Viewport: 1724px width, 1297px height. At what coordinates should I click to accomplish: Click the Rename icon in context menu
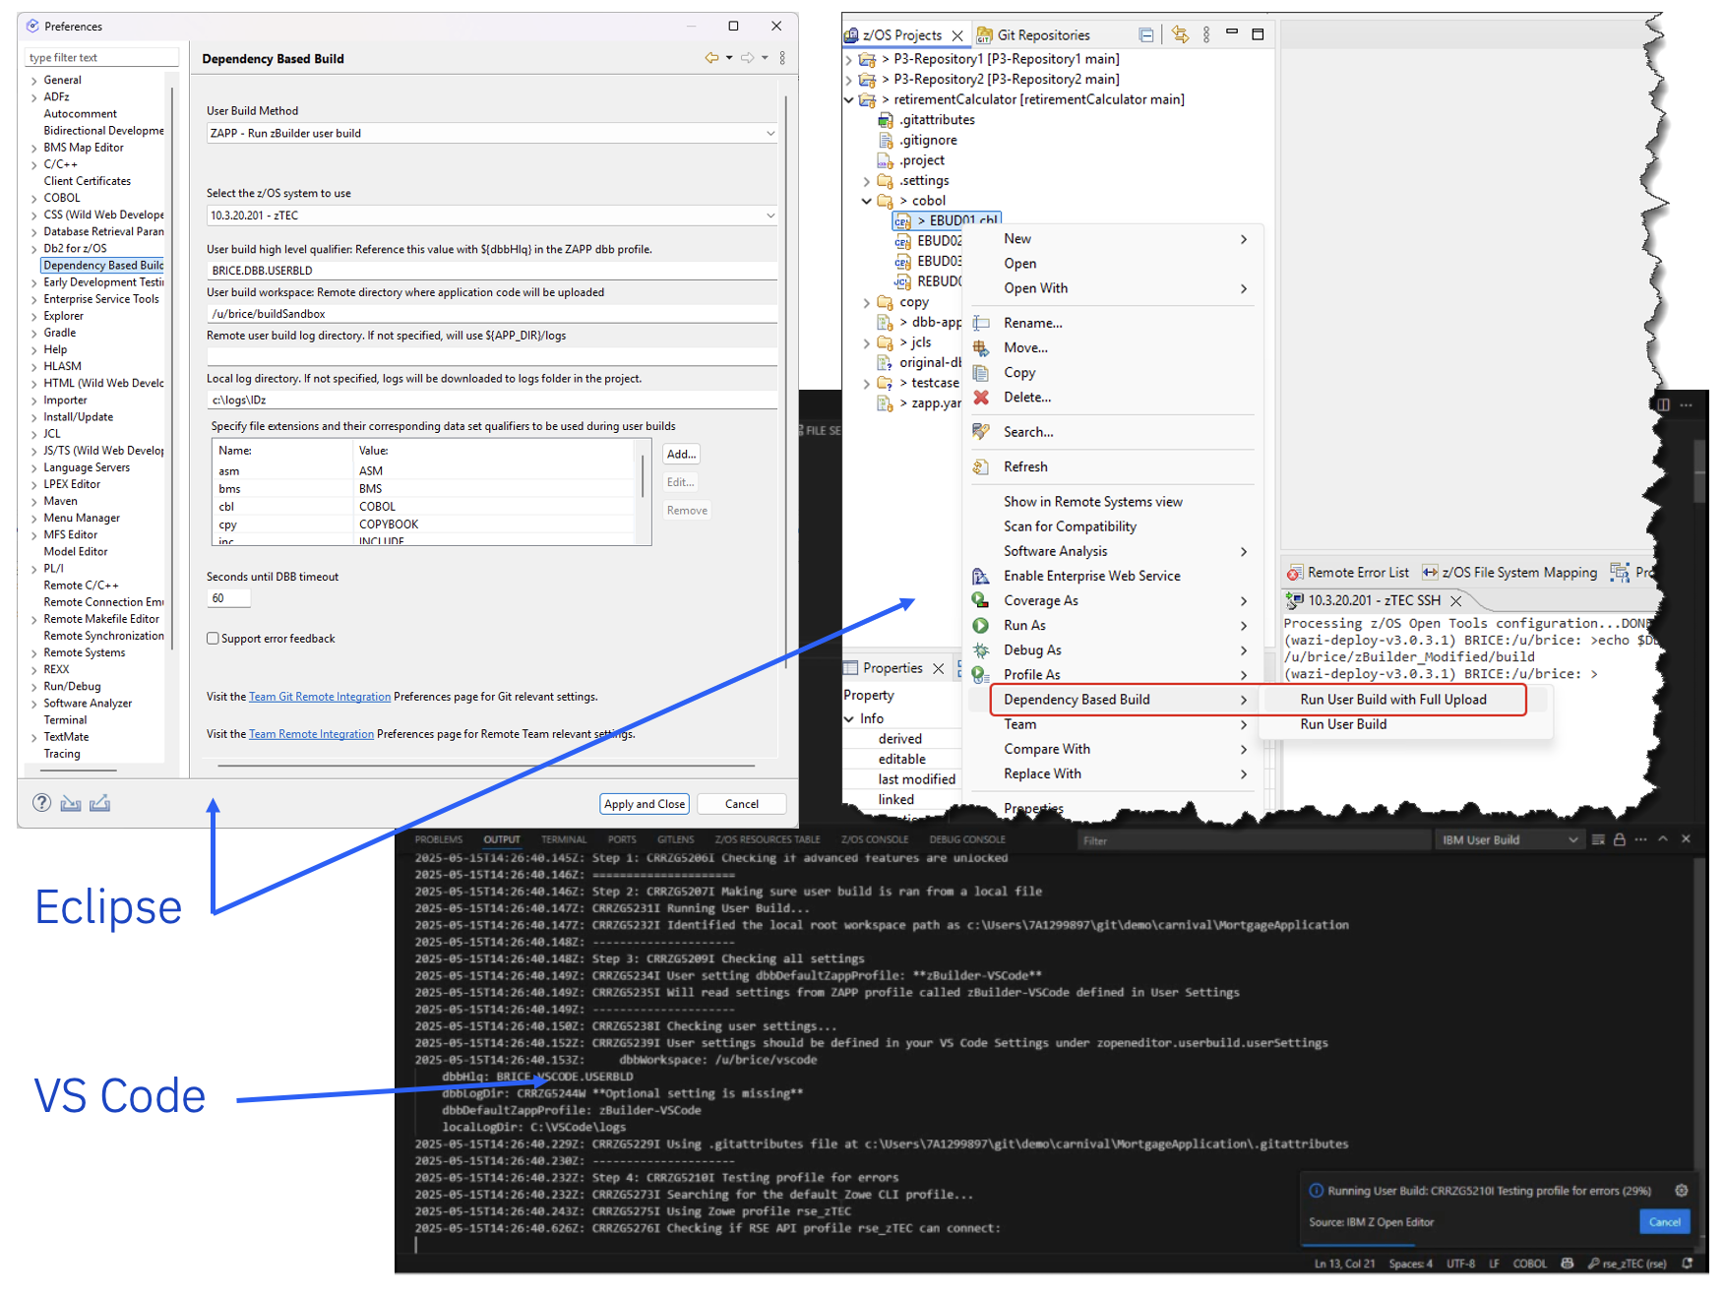pyautogui.click(x=981, y=323)
